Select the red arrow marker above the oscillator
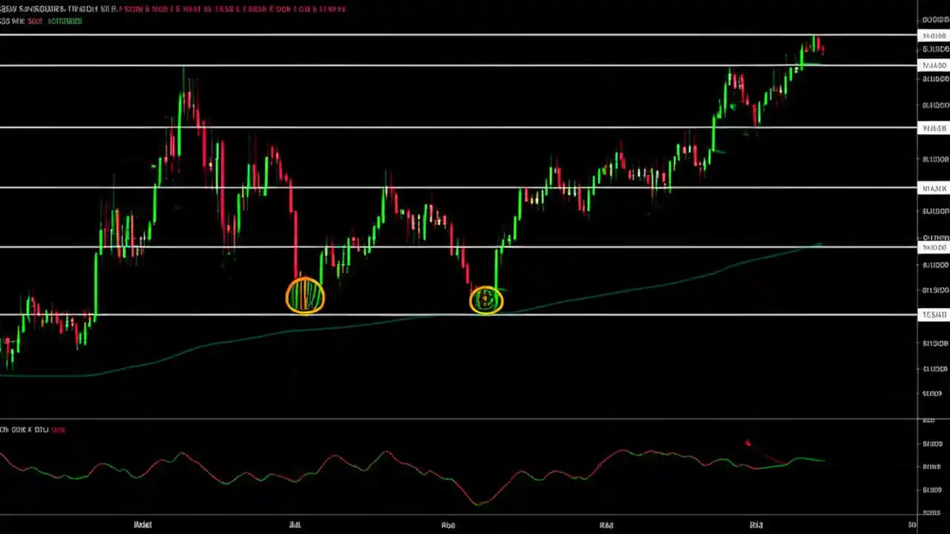950x534 pixels. [x=747, y=443]
